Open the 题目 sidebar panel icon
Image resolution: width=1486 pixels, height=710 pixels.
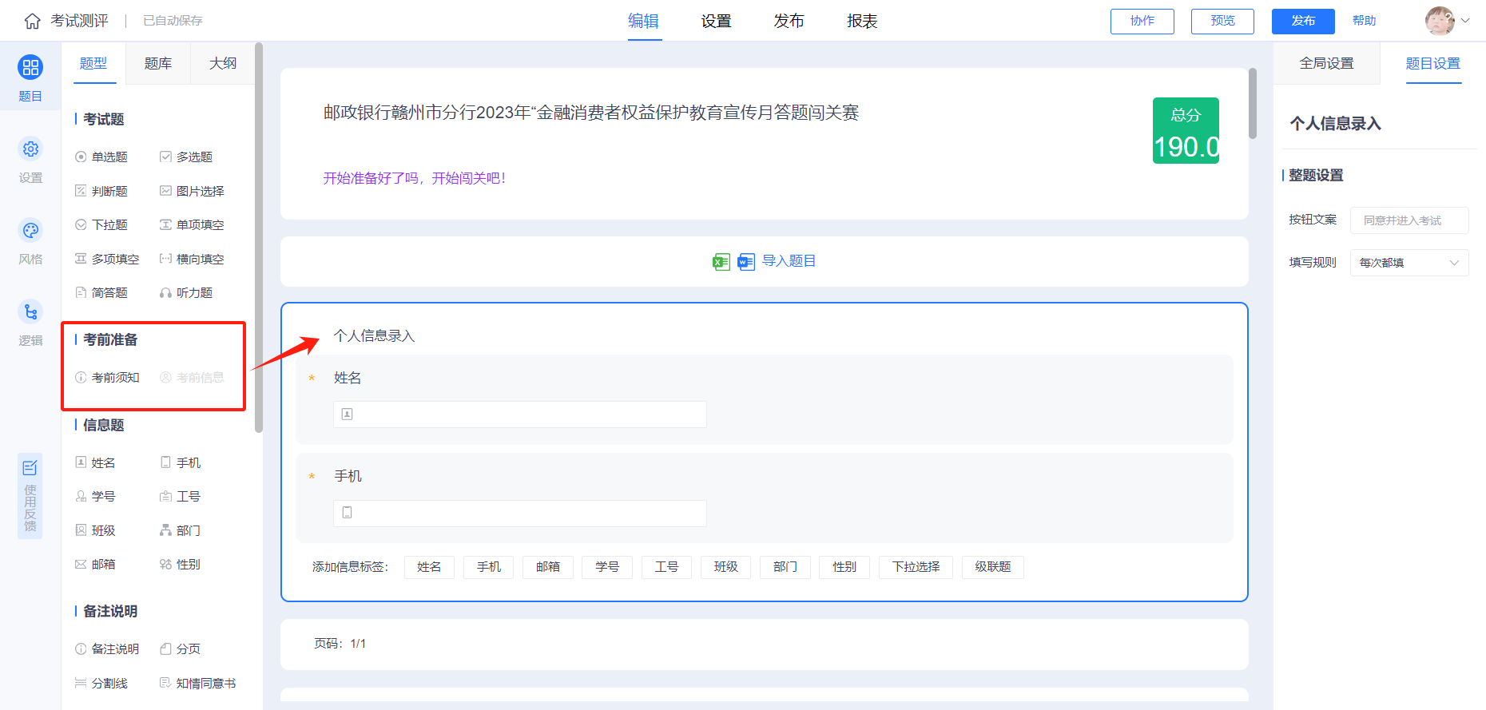[x=30, y=67]
